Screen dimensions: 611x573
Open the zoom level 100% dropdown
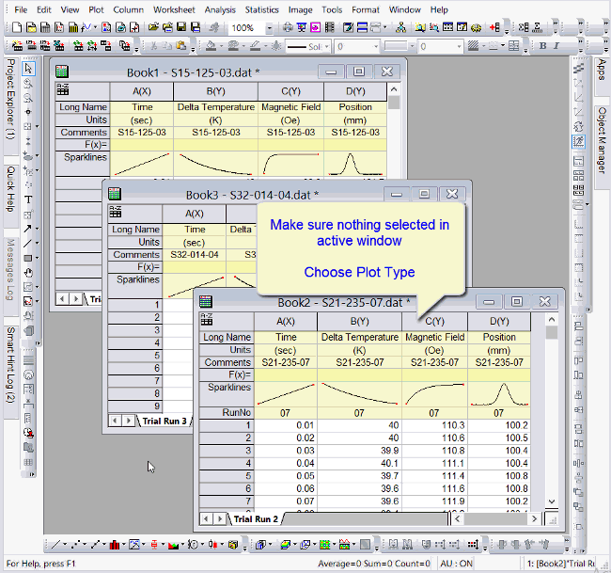269,28
